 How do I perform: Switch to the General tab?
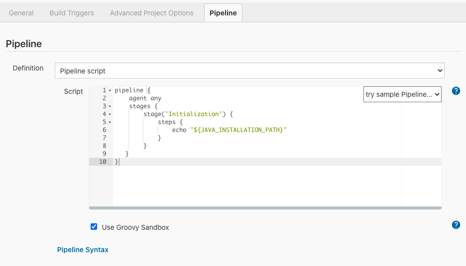coord(21,13)
